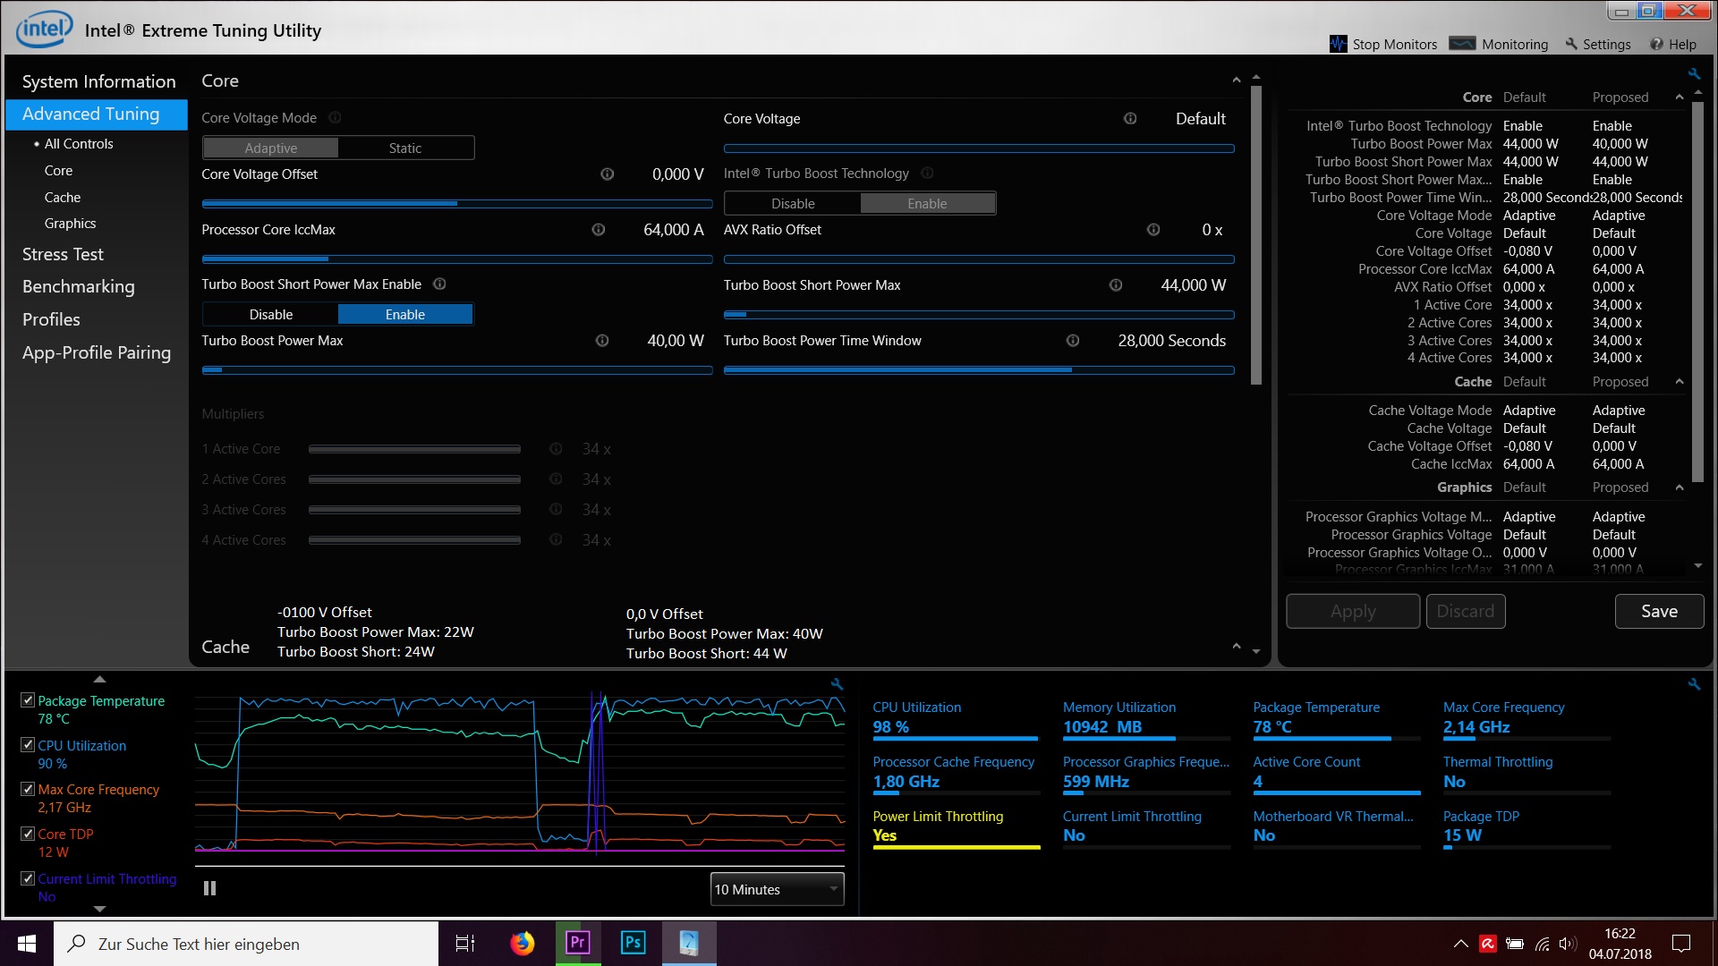This screenshot has width=1718, height=966.
Task: Open App-Profile Pairing section
Action: 97,352
